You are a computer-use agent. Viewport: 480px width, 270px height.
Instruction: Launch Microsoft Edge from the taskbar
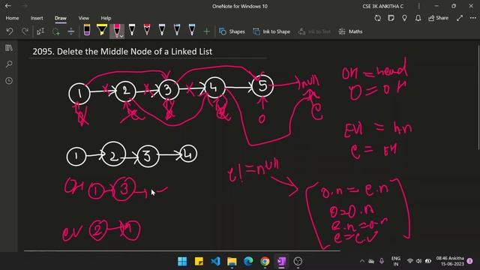pos(248,261)
